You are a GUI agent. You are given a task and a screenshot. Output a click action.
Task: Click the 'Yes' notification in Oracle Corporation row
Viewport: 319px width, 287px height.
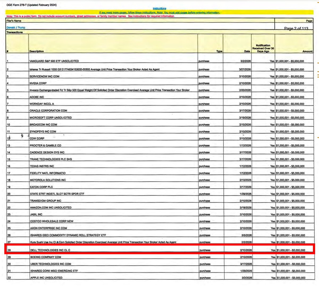[272, 111]
